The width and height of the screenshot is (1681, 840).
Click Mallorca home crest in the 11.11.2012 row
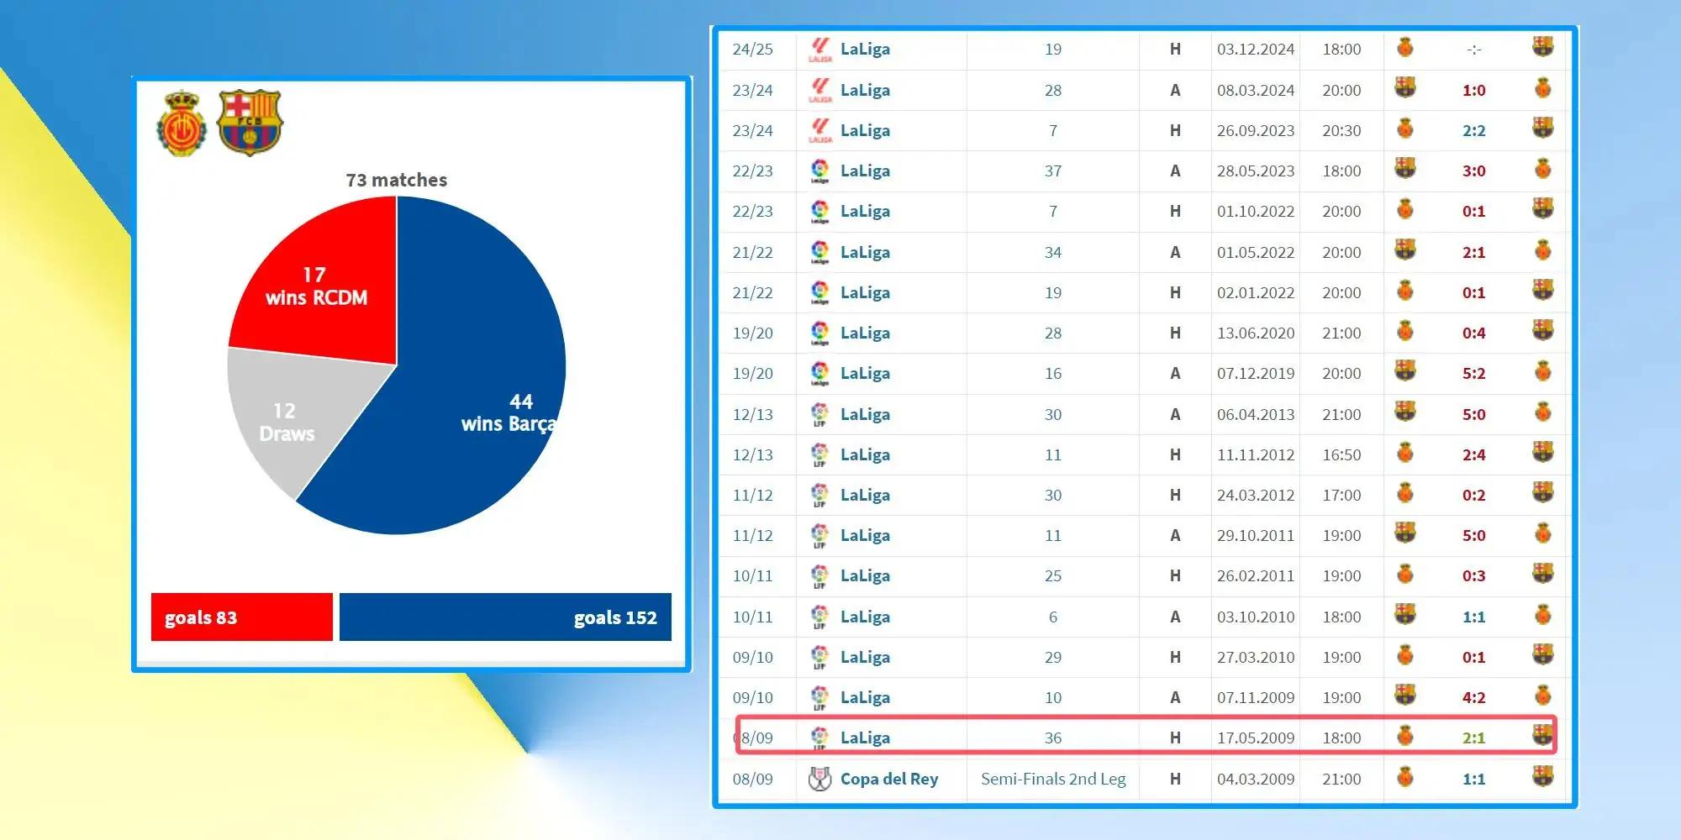[x=1404, y=453]
